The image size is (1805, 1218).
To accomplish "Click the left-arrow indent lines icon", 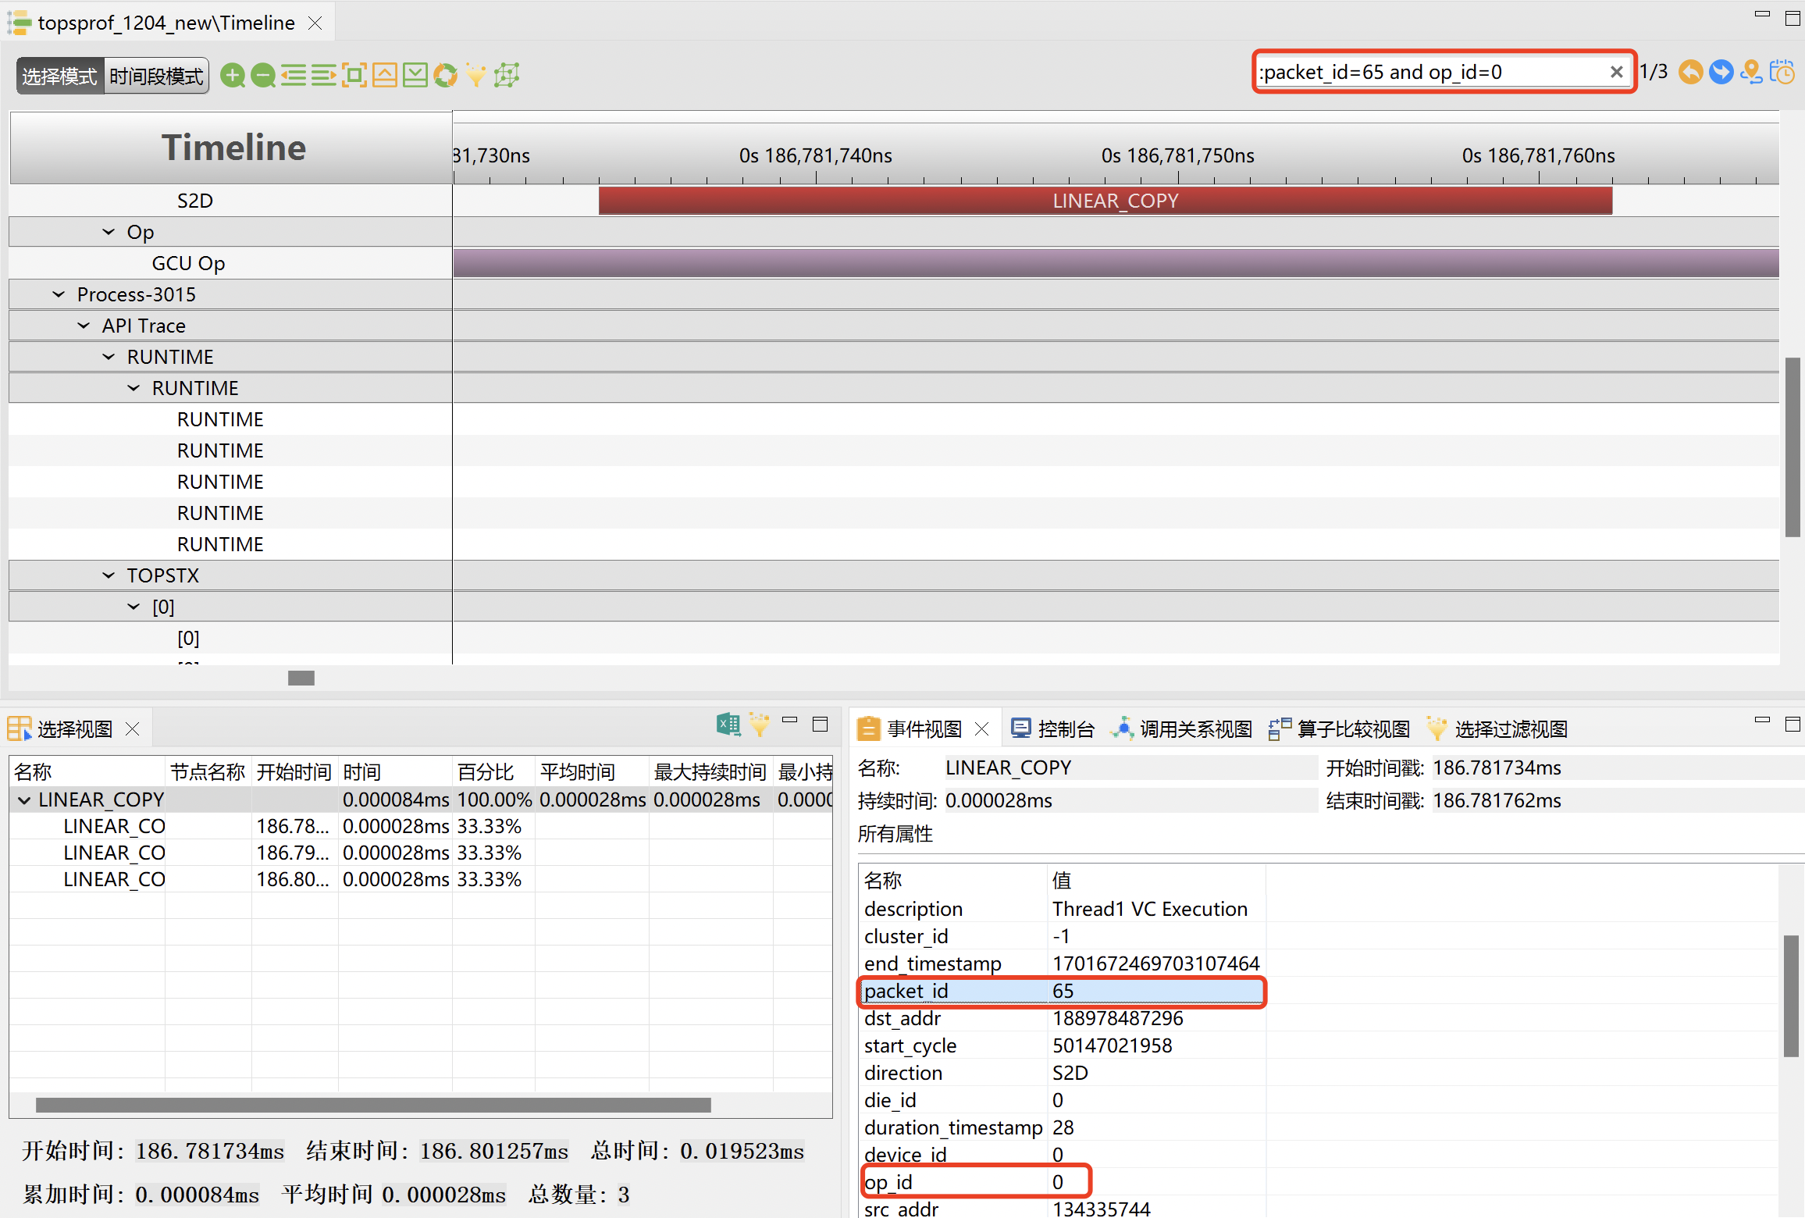I will [x=294, y=76].
